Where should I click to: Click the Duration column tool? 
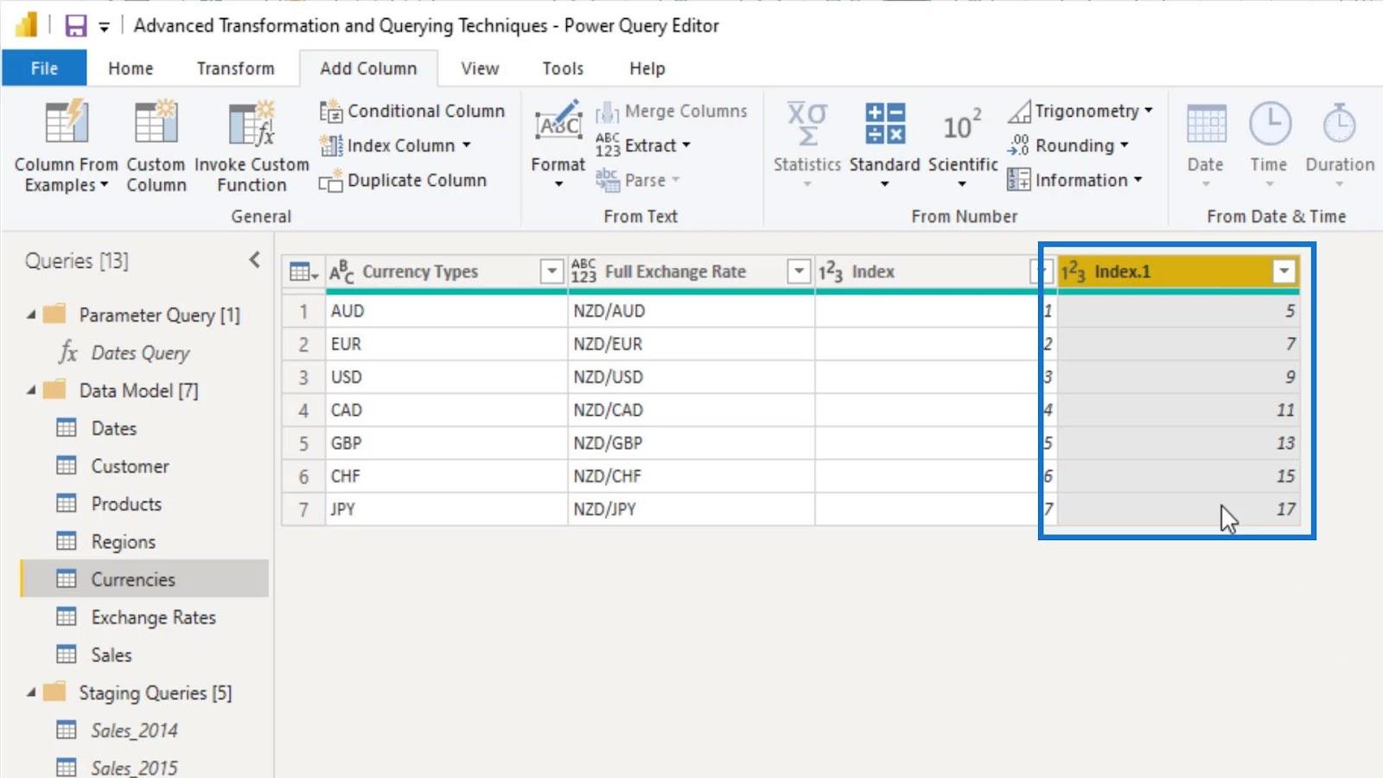pos(1339,143)
